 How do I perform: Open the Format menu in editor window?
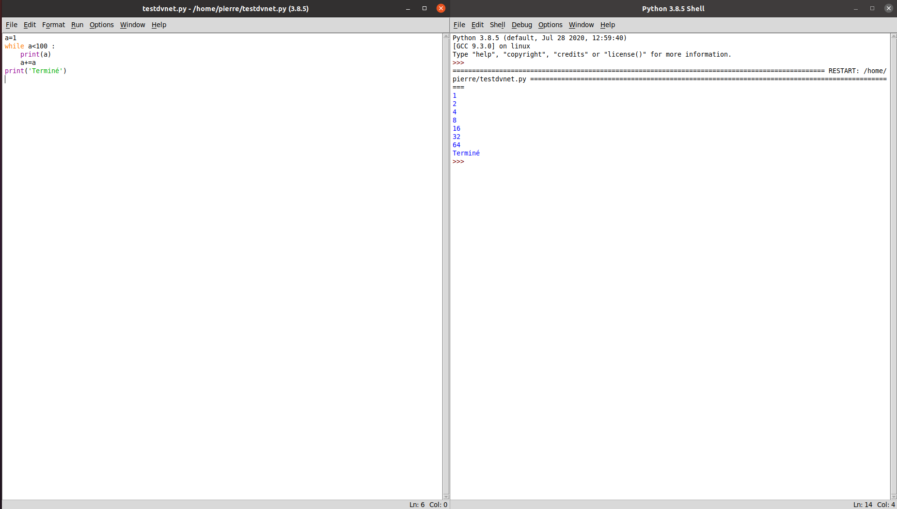53,25
